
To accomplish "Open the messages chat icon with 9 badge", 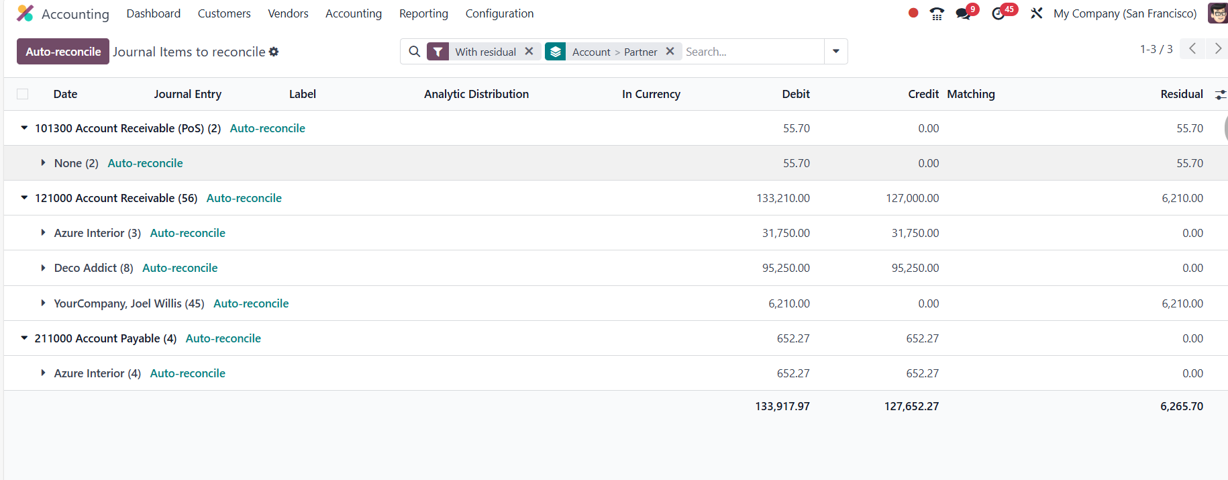I will tap(964, 13).
